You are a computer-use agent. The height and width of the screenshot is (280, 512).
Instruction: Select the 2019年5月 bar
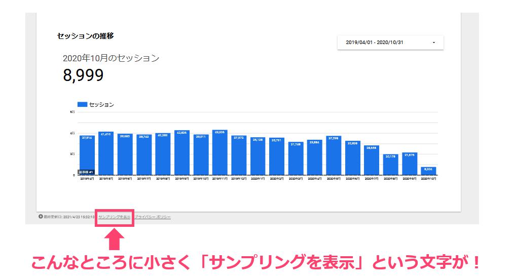(106, 153)
